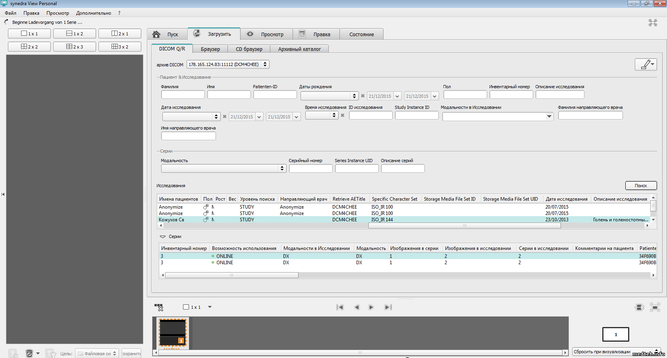The image size is (667, 358).
Task: Select the 2 x 2 layout button
Action: point(29,46)
